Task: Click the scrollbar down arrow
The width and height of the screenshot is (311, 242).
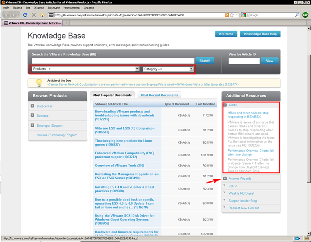Action: [x=309, y=233]
